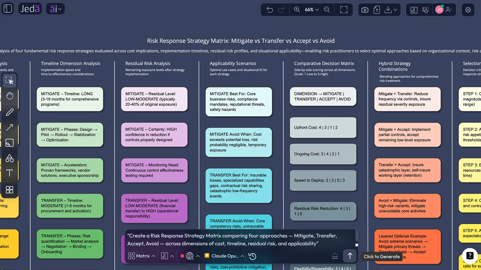This screenshot has width=481, height=270.
Task: Open the shapes tool
Action: 10,158
